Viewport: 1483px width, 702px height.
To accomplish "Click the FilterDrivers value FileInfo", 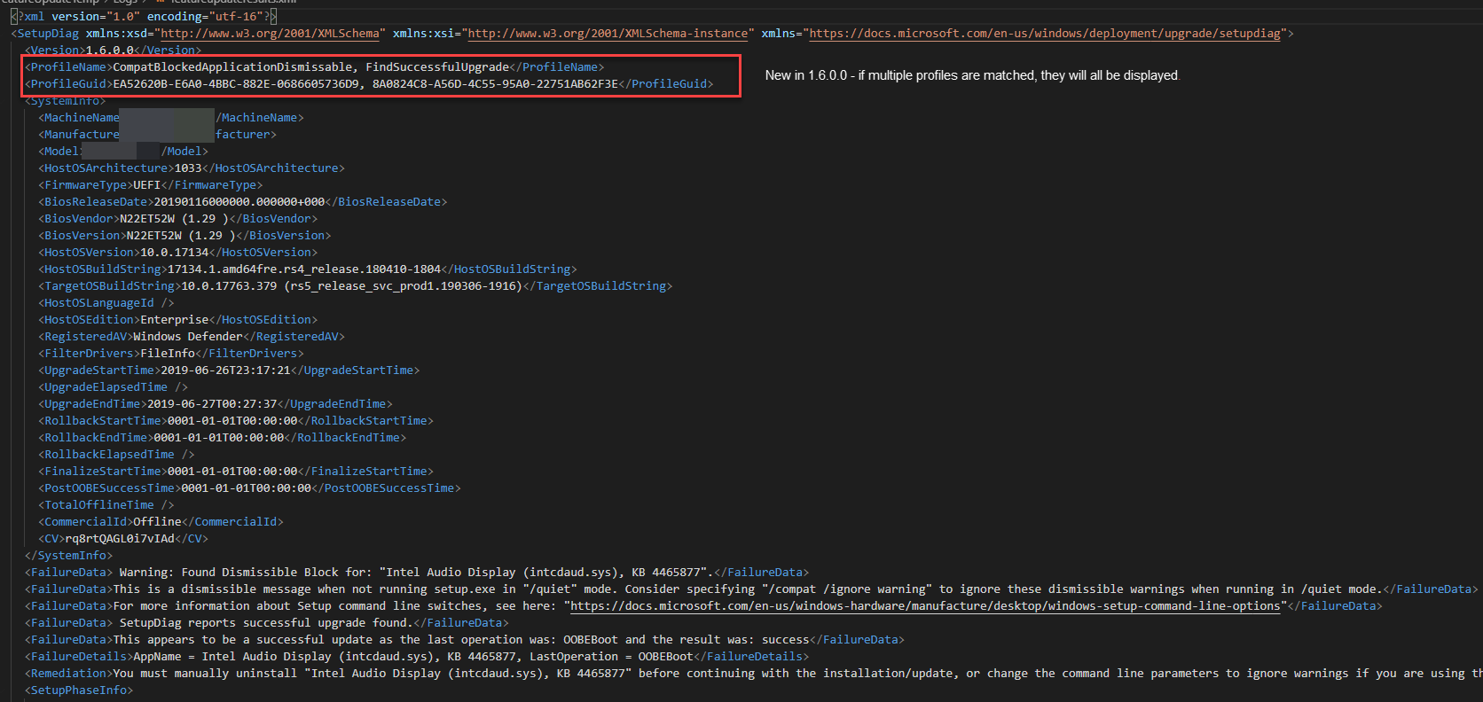I will (x=168, y=353).
